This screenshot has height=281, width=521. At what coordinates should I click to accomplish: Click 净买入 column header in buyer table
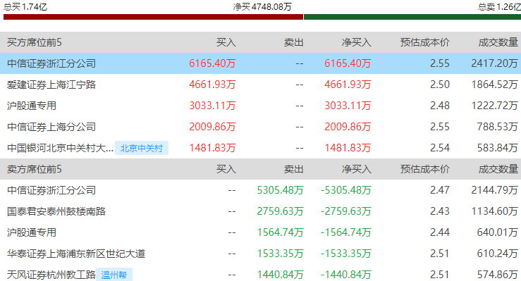coord(357,42)
